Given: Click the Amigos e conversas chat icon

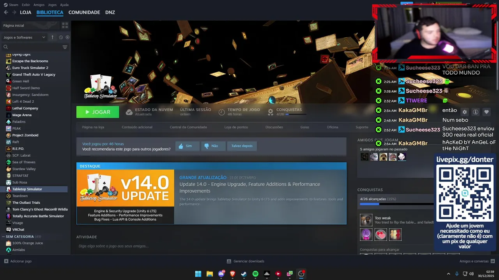Looking at the screenshot, I should pos(493,261).
